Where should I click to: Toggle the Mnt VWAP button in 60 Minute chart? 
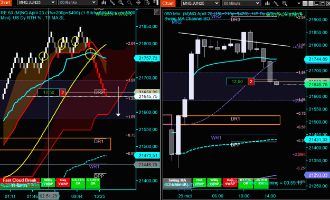(199, 182)
